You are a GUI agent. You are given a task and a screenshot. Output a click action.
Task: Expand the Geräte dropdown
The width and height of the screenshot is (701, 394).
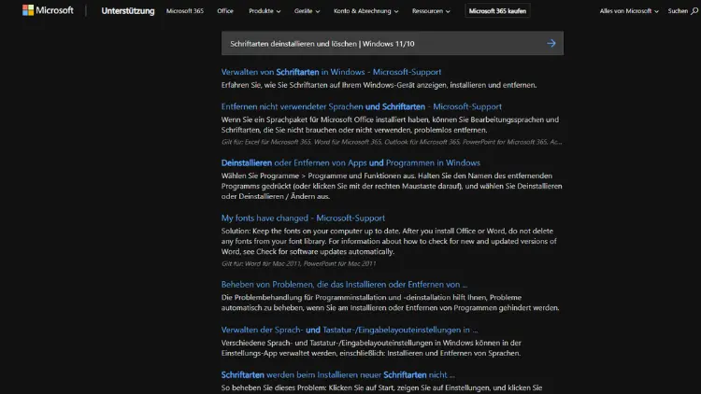point(308,10)
